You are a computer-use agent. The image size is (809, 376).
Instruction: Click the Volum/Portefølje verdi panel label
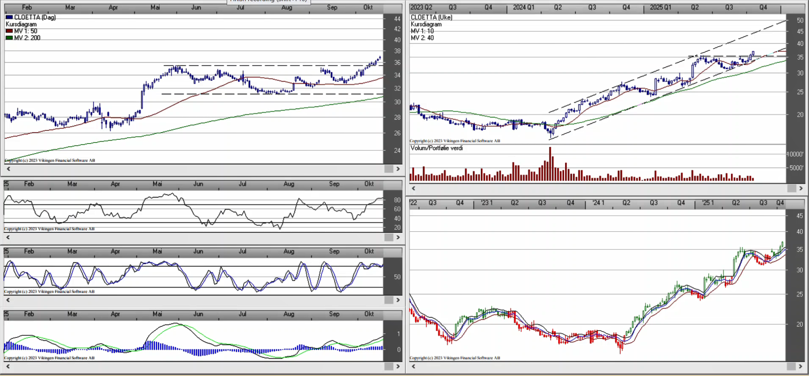click(437, 148)
